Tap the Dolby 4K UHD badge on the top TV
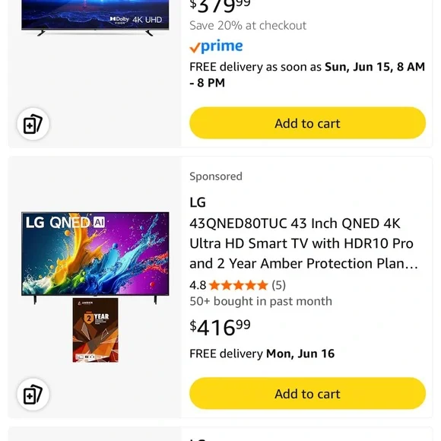The image size is (441, 441). pos(136,20)
